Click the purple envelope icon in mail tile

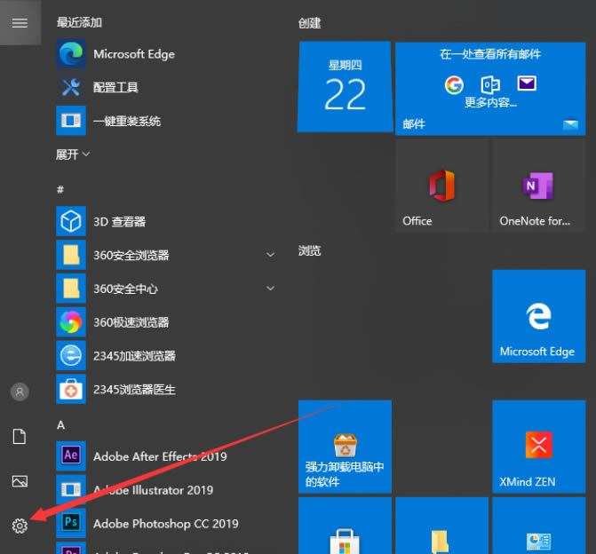point(527,83)
